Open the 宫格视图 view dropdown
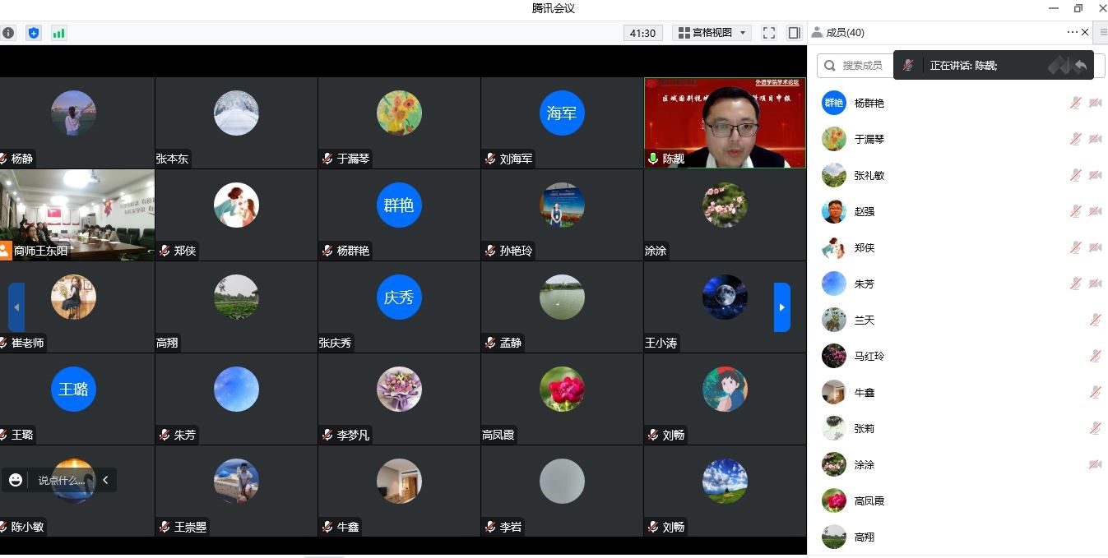 click(x=712, y=33)
